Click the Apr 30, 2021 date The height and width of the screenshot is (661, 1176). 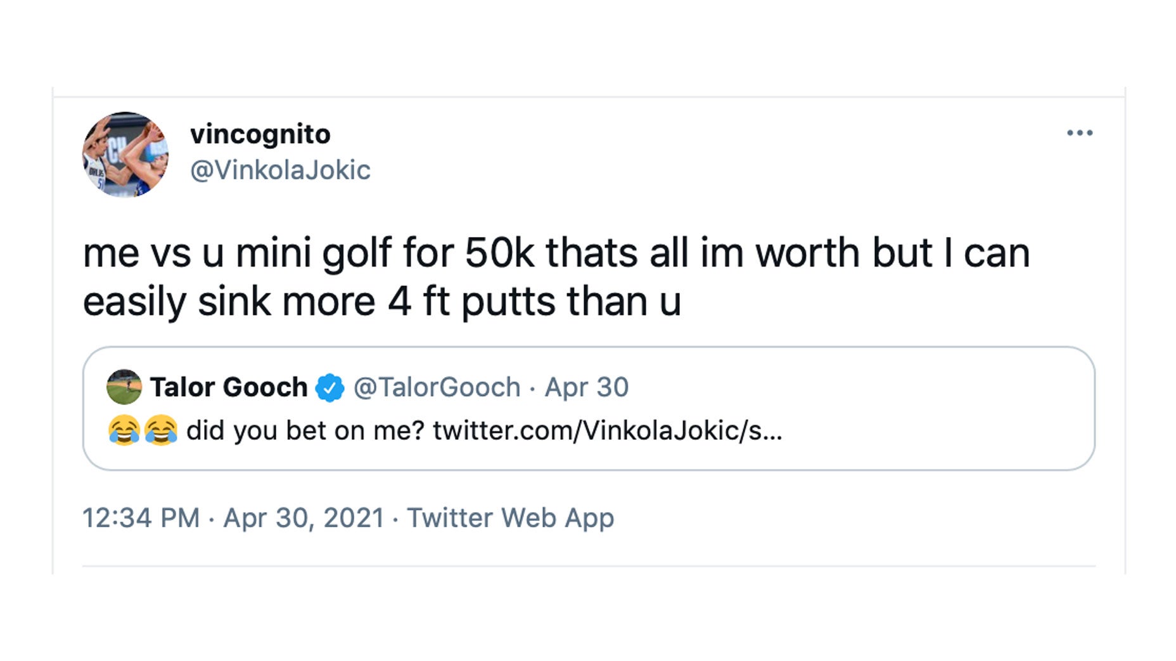[x=304, y=518]
